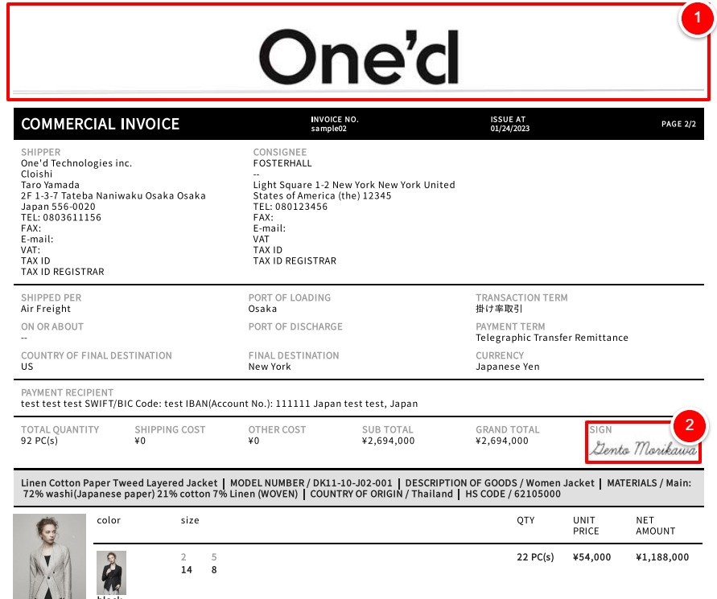Click port of loading Osaka
The width and height of the screenshot is (717, 599).
(x=262, y=309)
